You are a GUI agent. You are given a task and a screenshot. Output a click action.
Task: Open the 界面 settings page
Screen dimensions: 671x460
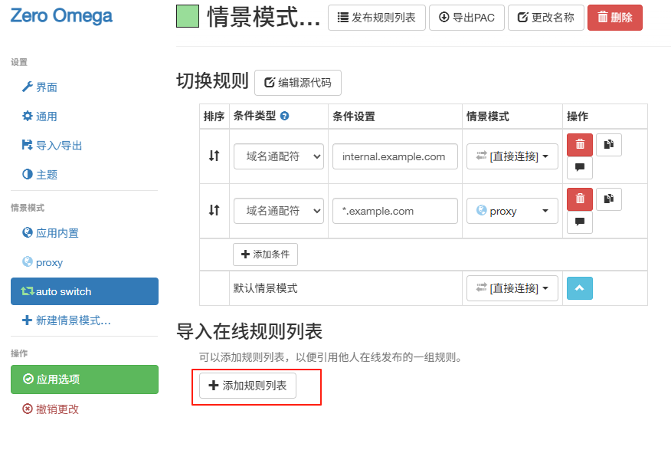(x=46, y=87)
